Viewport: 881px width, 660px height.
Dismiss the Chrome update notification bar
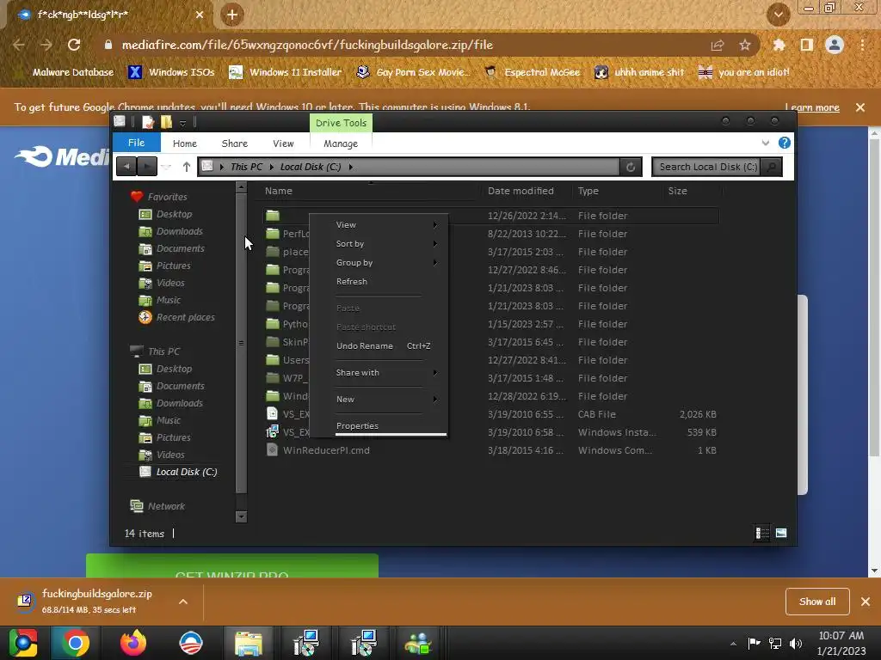(859, 107)
